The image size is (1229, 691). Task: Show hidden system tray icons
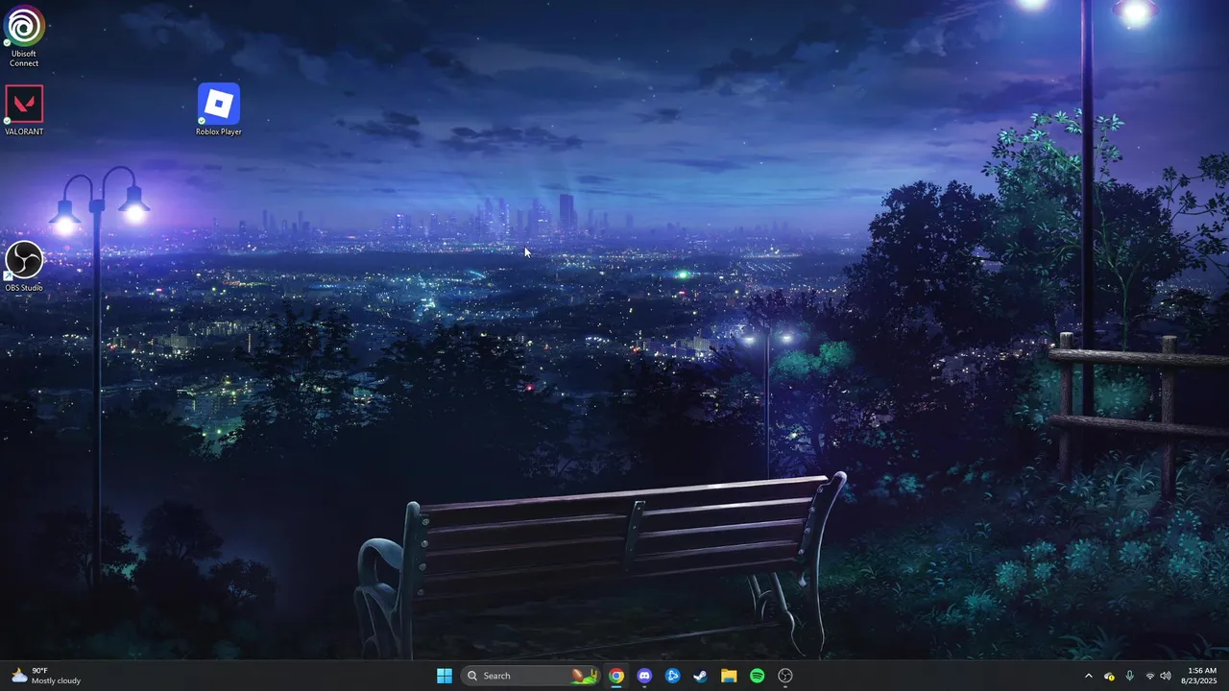1089,676
